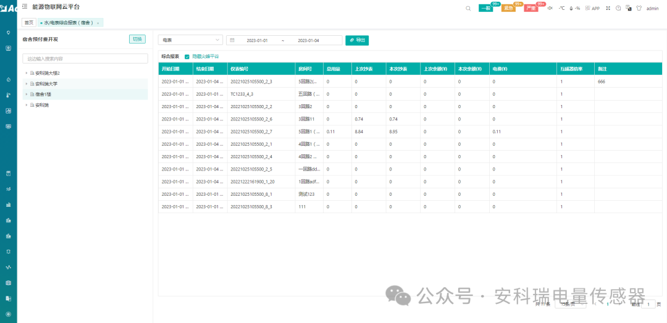Image resolution: width=667 pixels, height=323 pixels.
Task: Click the 切换 switch button
Action: (137, 39)
